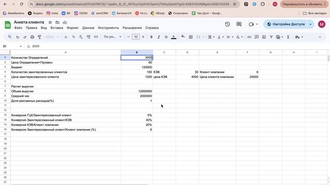Open the 123 number formats menu

[x=96, y=37]
